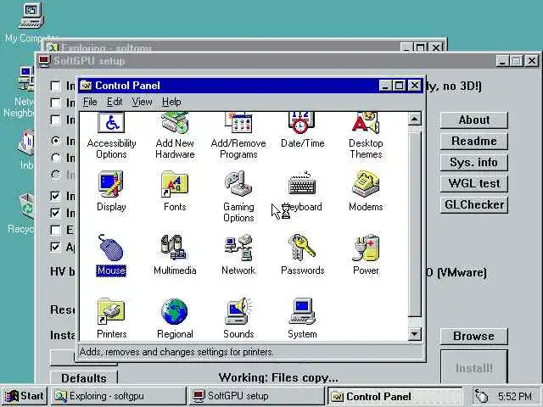Open the Edit menu in Control Panel
Screen dimensions: 543x407
pos(115,102)
